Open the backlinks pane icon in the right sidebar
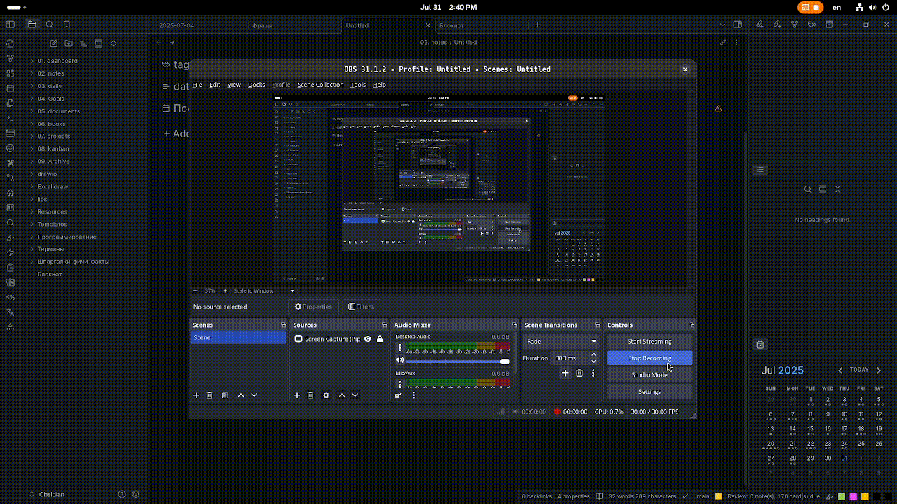The image size is (897, 504). [x=759, y=24]
